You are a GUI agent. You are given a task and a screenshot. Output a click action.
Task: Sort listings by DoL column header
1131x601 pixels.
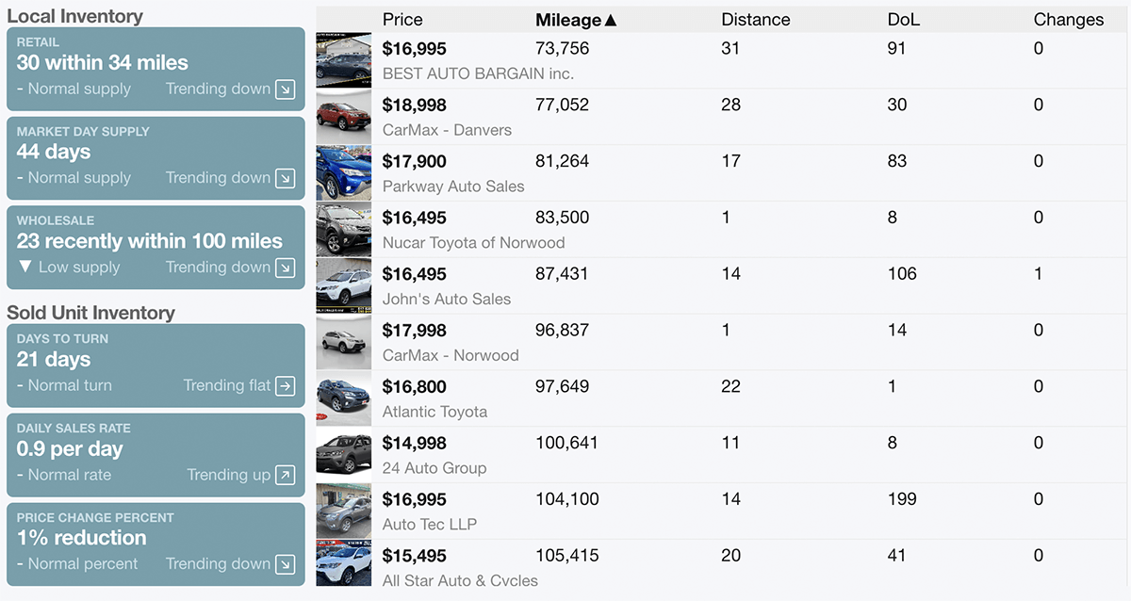pos(904,20)
